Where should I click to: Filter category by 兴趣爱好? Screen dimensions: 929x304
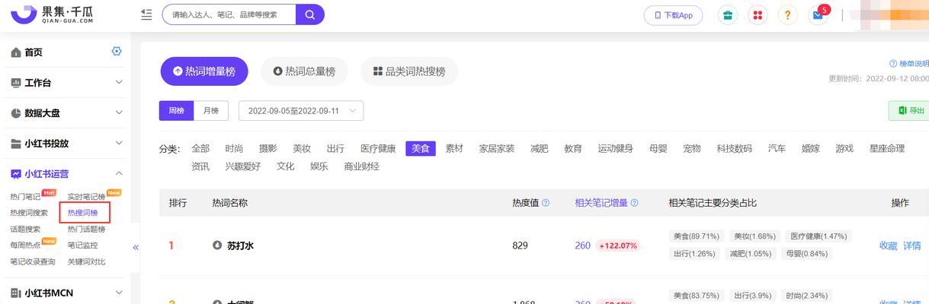(x=242, y=166)
